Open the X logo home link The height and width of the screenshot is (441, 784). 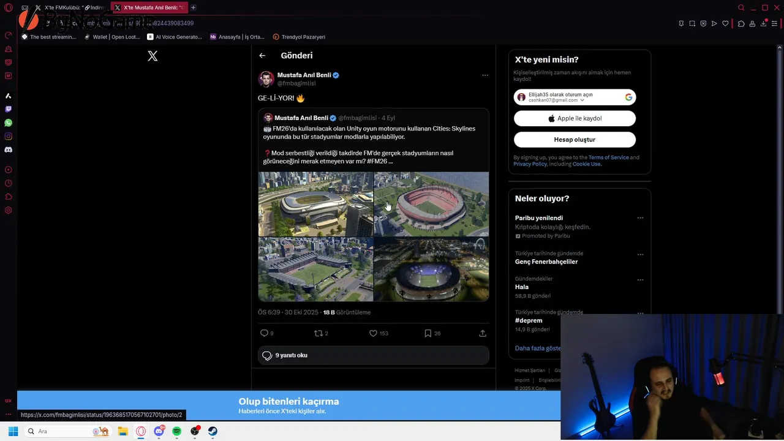[153, 56]
